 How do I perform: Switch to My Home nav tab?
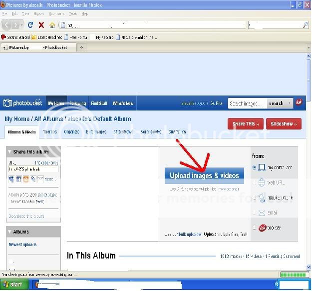click(56, 103)
